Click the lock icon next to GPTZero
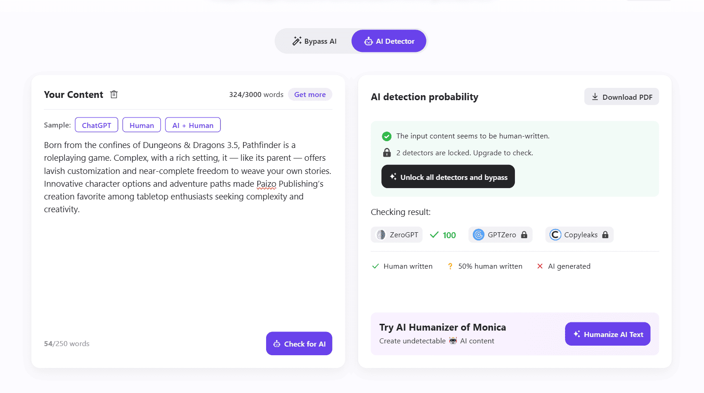 point(524,235)
